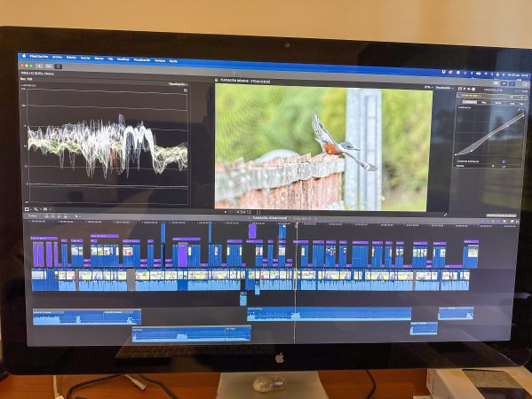Screen dimensions: 532x399
Task: Click the import media button
Action: tap(40, 66)
